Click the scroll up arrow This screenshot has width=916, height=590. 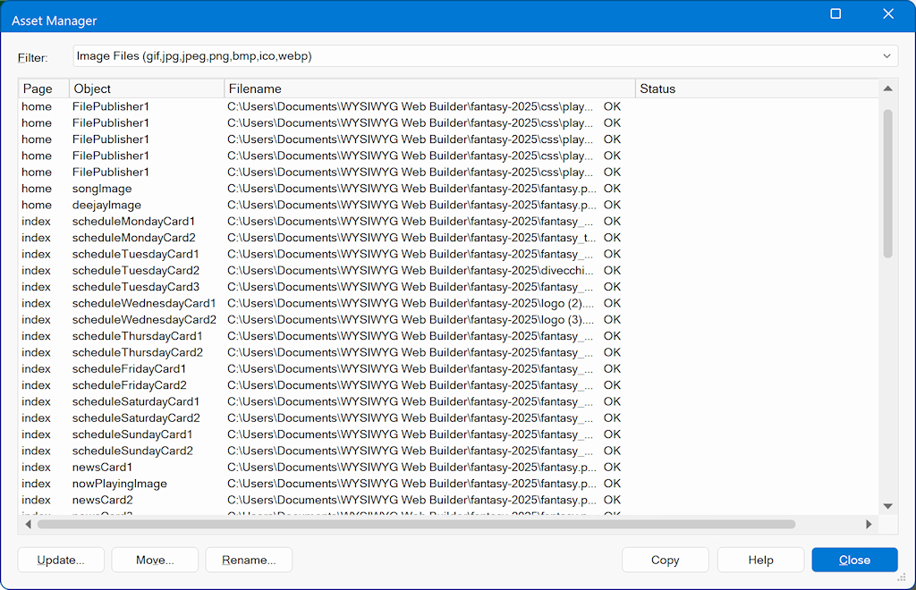pos(888,88)
